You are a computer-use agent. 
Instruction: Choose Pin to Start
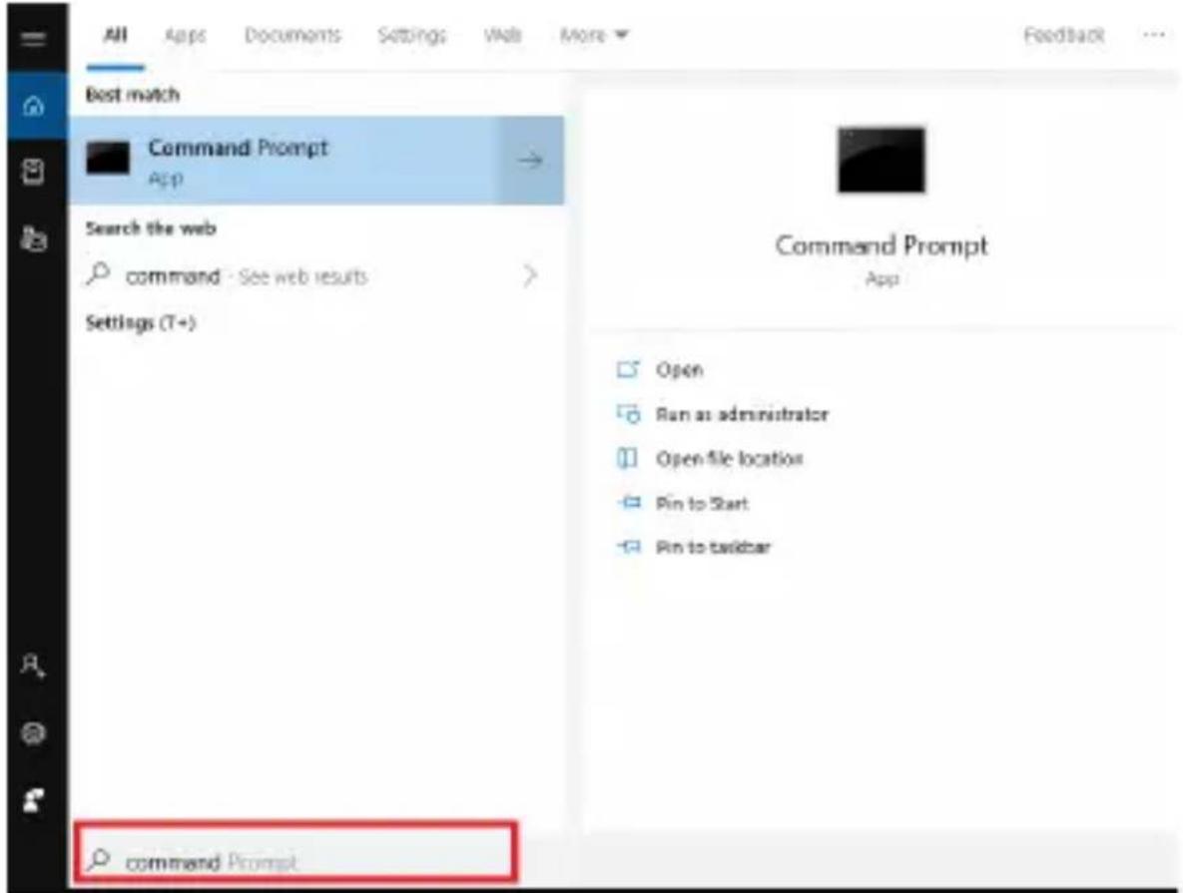click(x=702, y=503)
